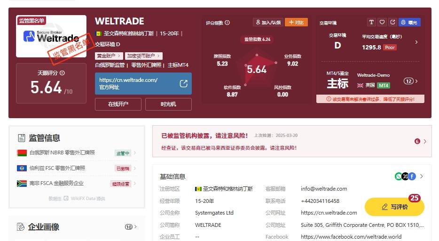Click the heart favorite icon
The height and width of the screenshot is (241, 439).
point(382,22)
